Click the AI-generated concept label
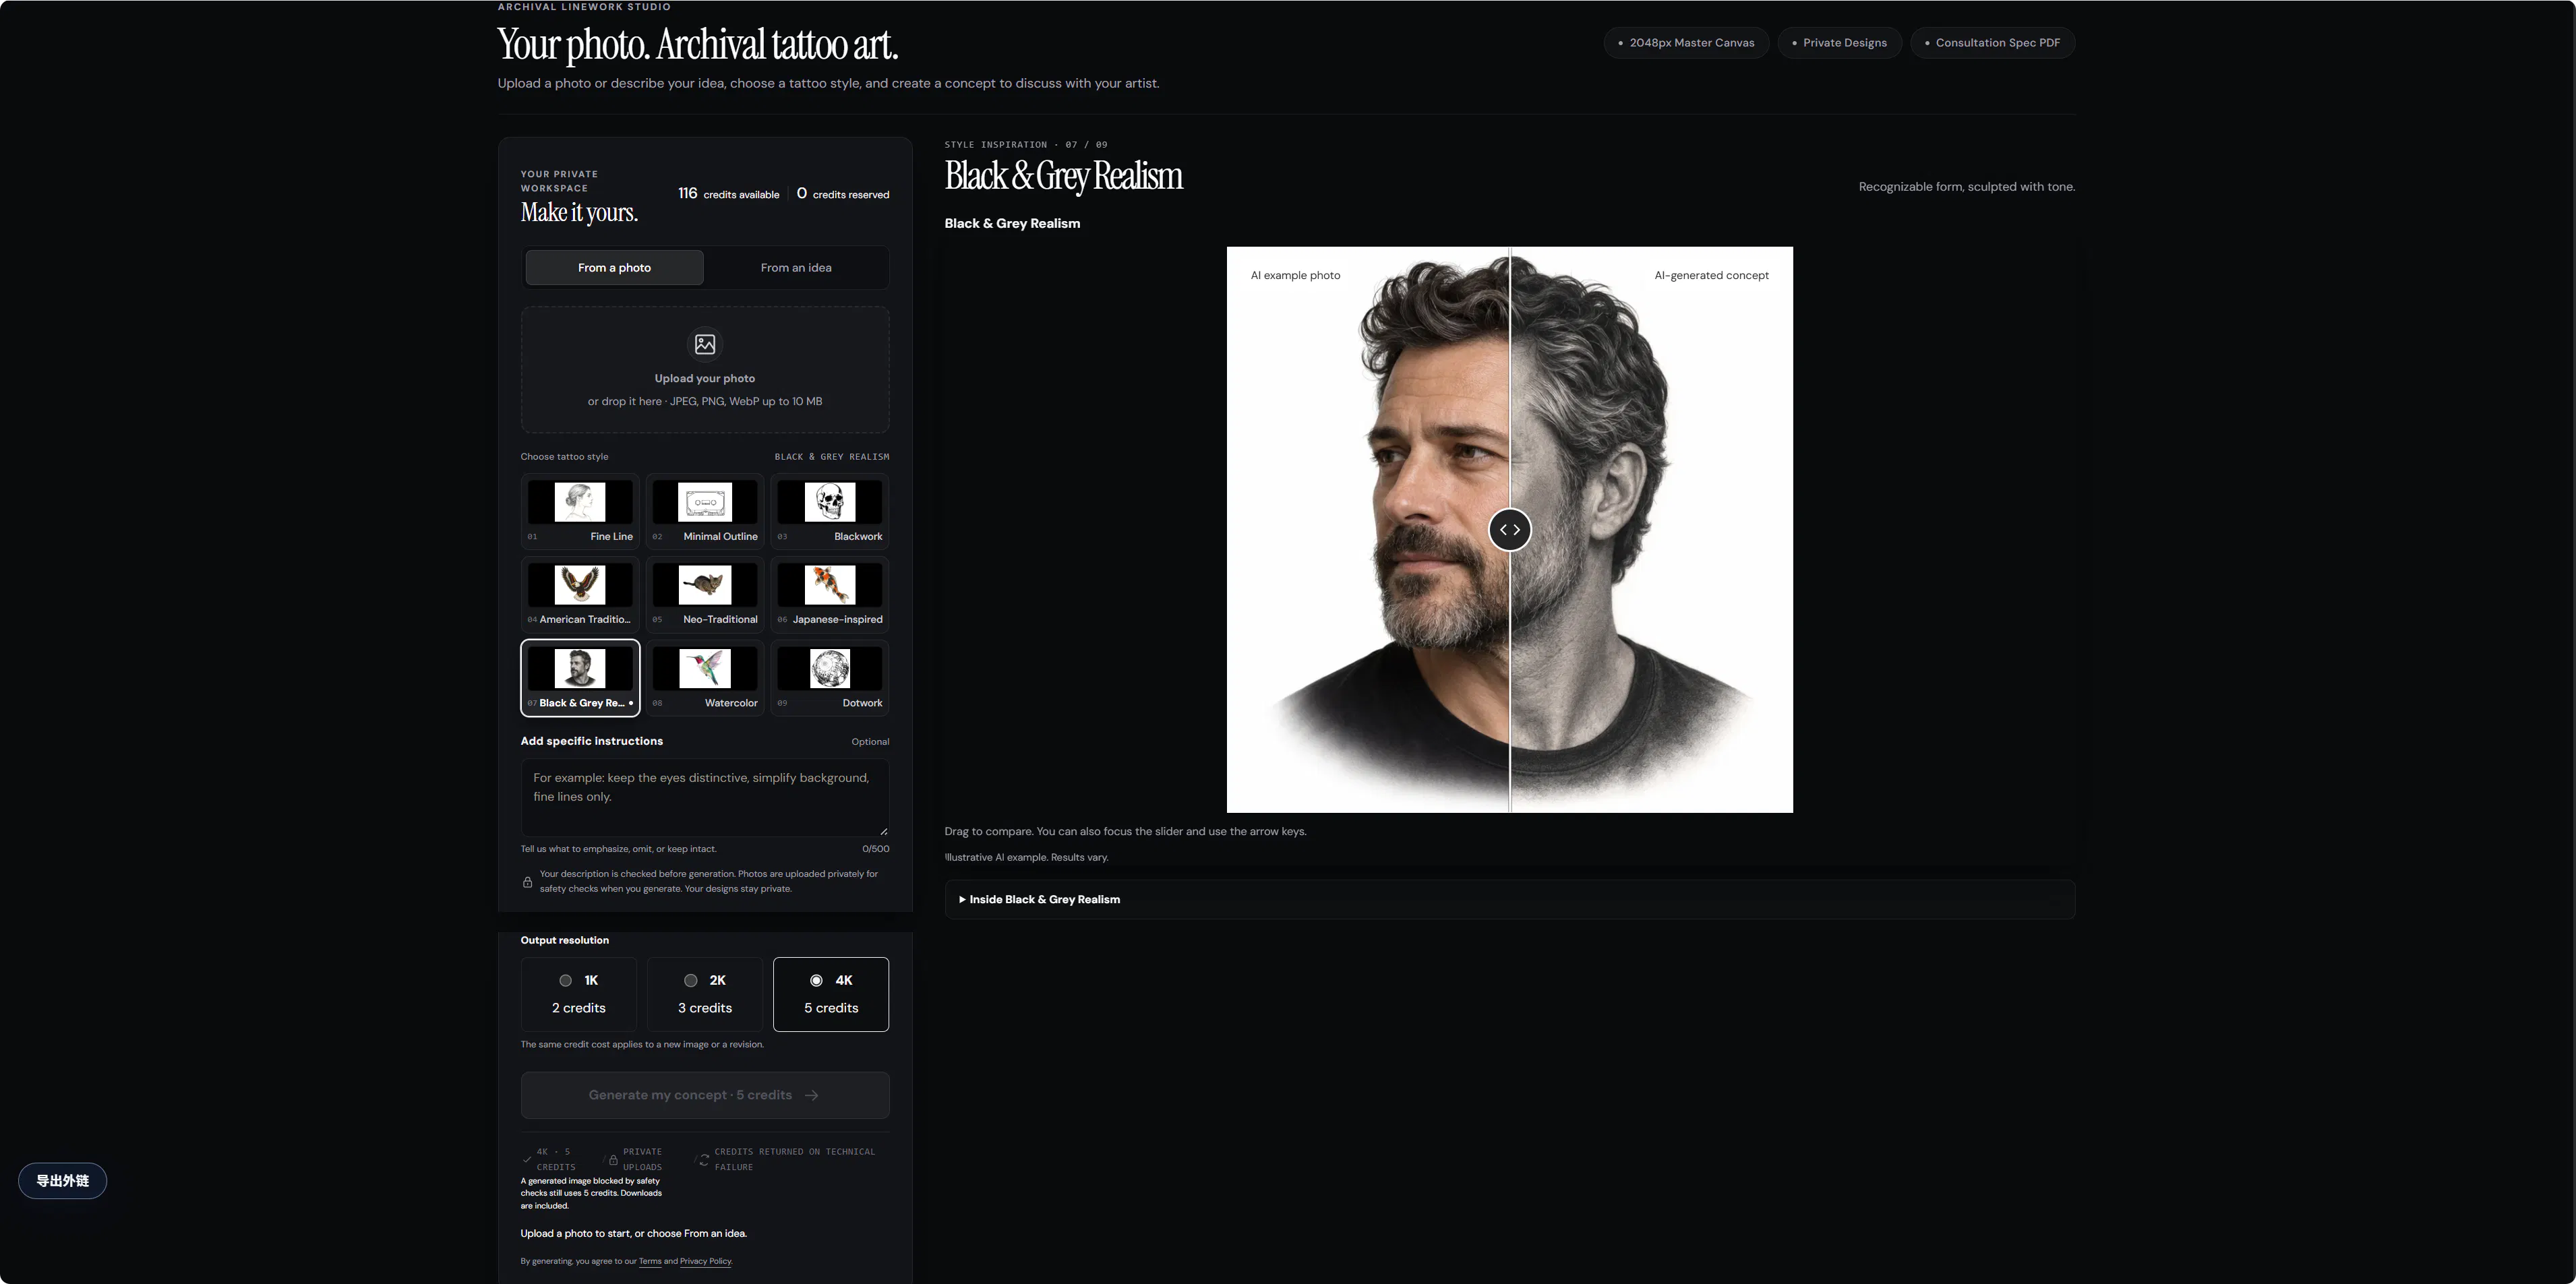Image resolution: width=2576 pixels, height=1284 pixels. 1711,276
